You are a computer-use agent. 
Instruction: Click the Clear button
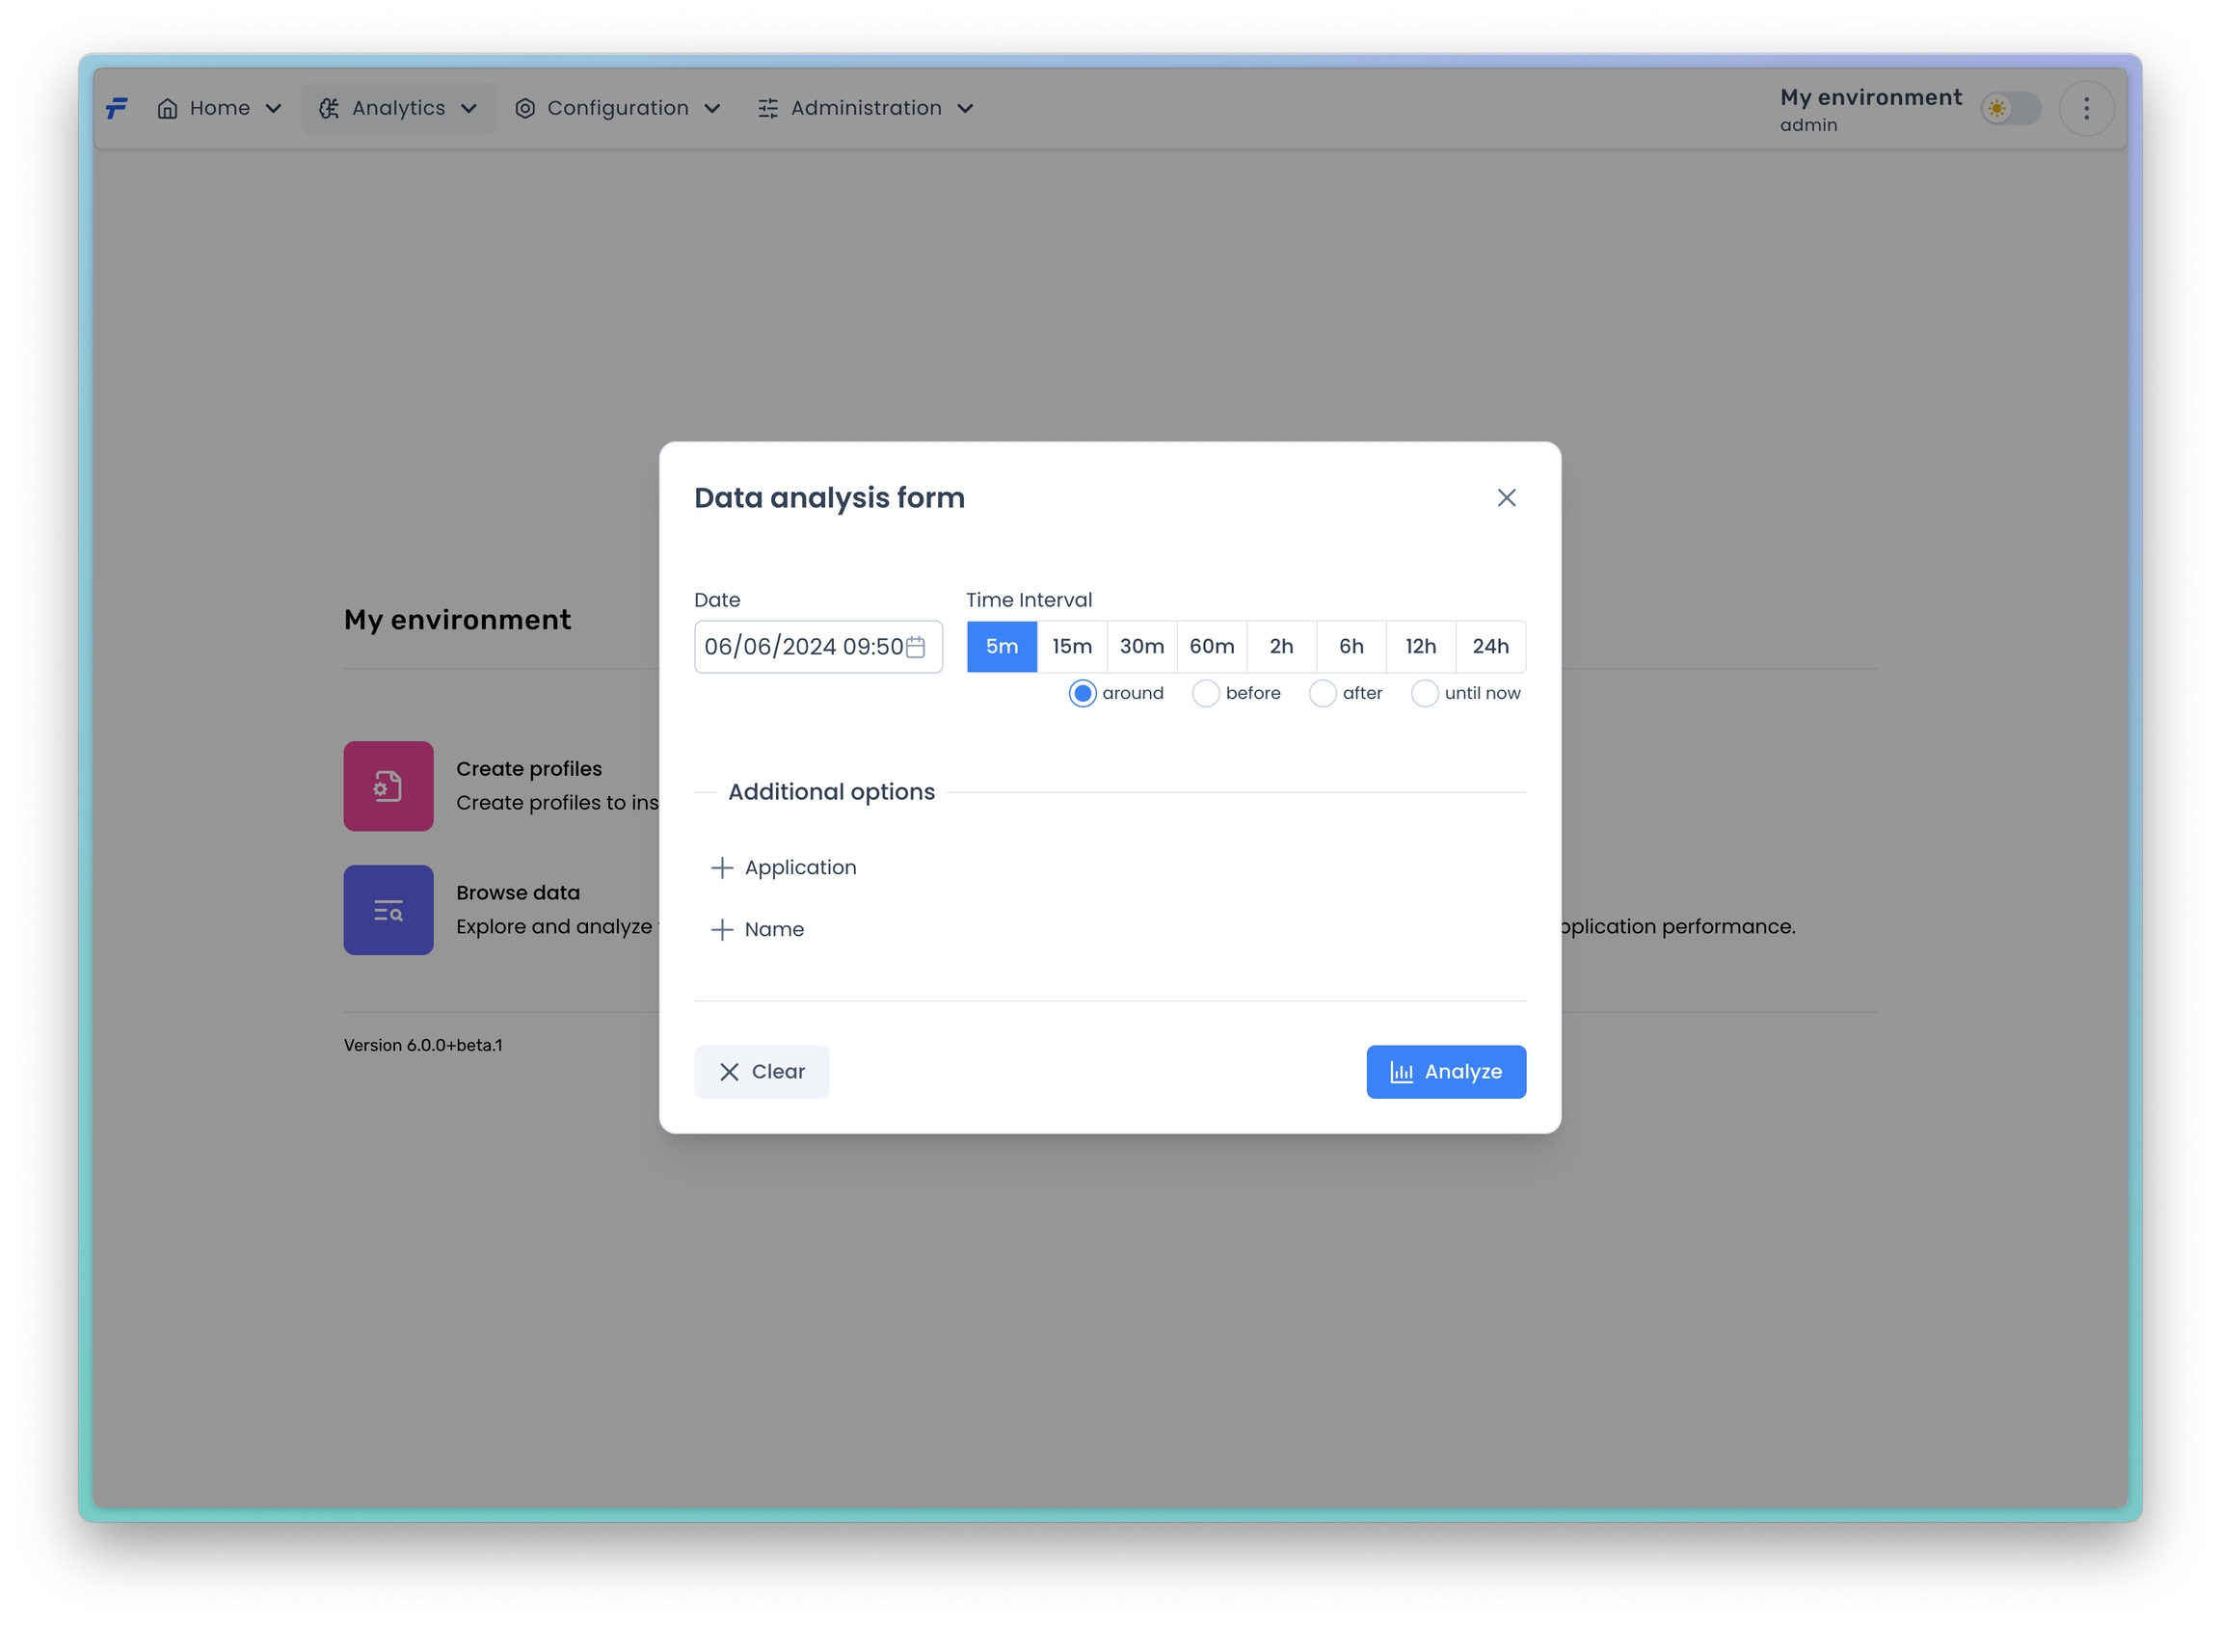click(x=761, y=1071)
